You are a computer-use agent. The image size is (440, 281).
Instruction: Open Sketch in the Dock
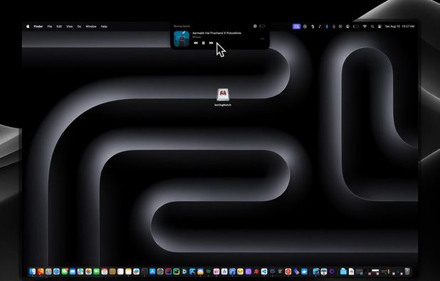point(240,272)
